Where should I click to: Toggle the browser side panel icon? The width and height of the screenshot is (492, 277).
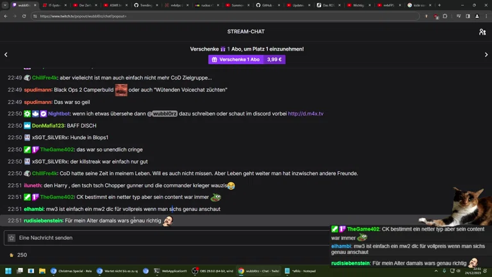[x=468, y=16]
